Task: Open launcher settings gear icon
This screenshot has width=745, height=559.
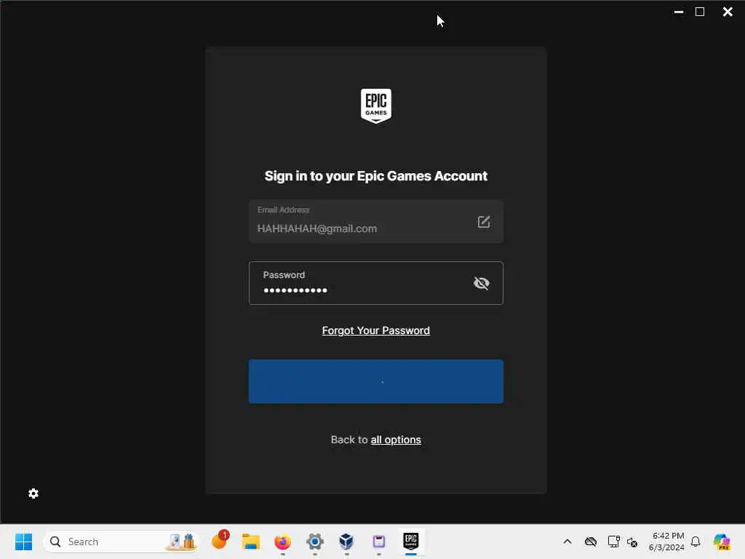Action: coord(33,493)
